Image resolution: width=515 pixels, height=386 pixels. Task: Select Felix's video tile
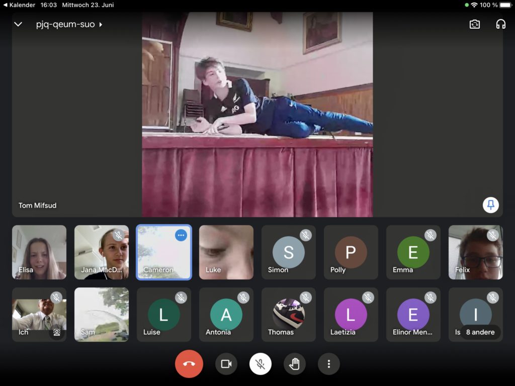pyautogui.click(x=475, y=252)
